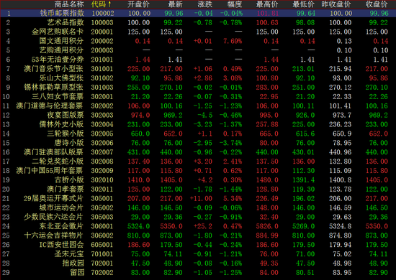Select the 城市运动会片 item

(x=61, y=207)
